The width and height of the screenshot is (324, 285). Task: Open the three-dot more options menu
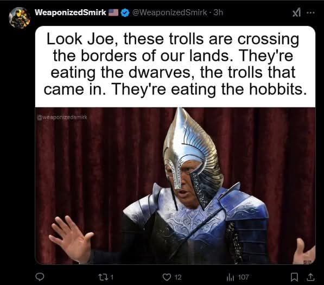310,13
